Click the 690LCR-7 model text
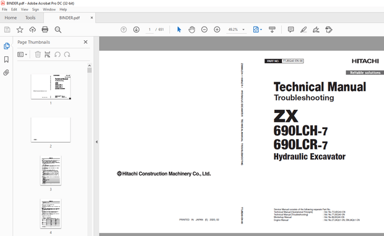384x236 pixels. point(300,145)
